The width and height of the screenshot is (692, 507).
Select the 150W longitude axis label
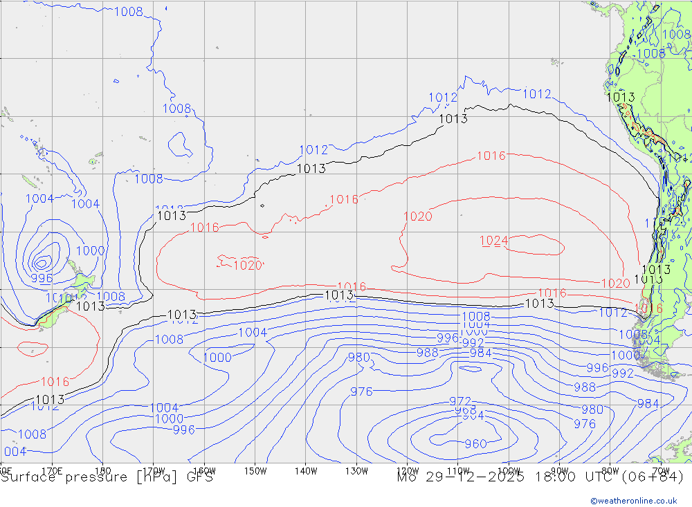(255, 471)
